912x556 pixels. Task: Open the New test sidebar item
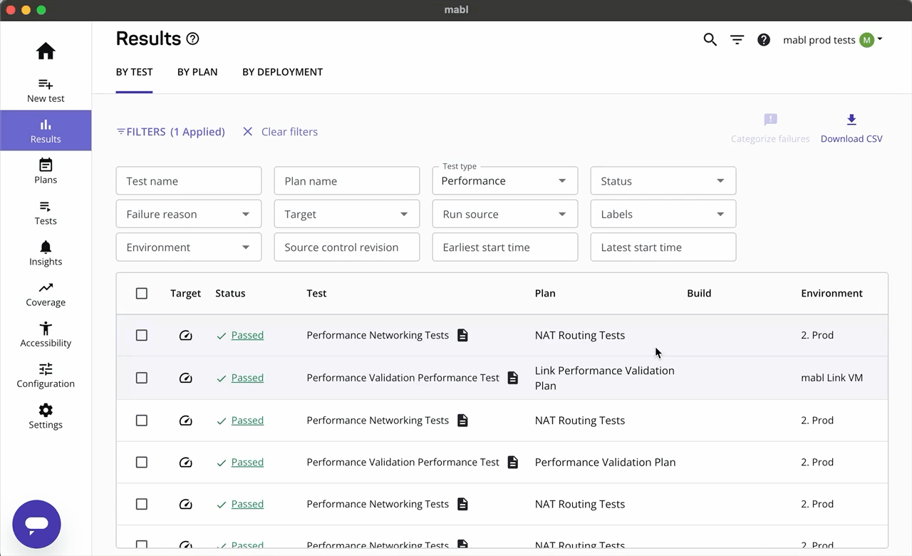(x=46, y=91)
